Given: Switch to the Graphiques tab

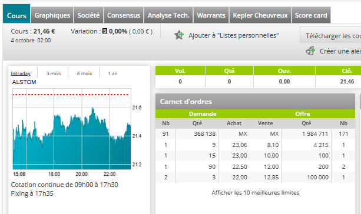Looking at the screenshot, I should [52, 15].
